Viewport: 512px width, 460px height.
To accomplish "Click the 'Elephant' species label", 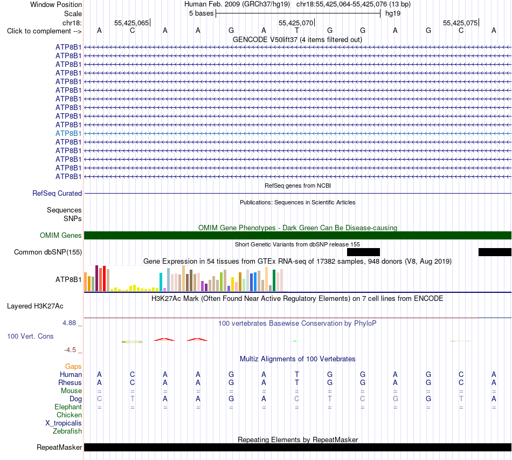I will pos(68,407).
